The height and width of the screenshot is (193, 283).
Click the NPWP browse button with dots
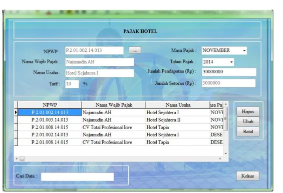[135, 50]
